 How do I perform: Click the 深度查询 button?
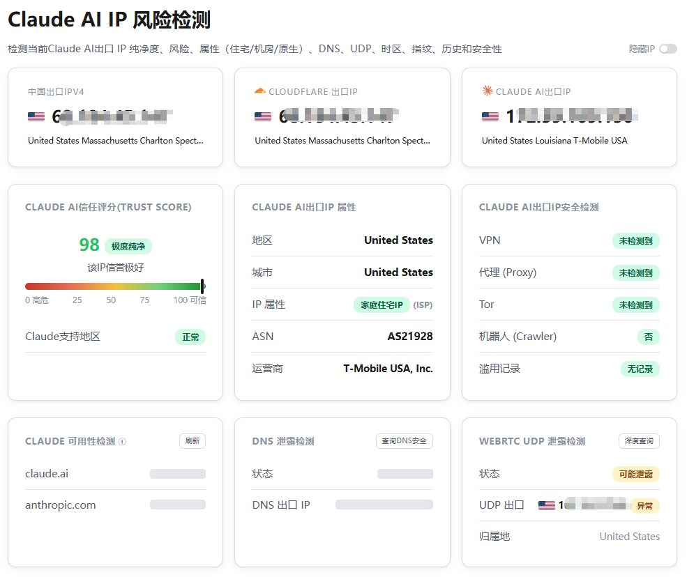click(x=639, y=441)
